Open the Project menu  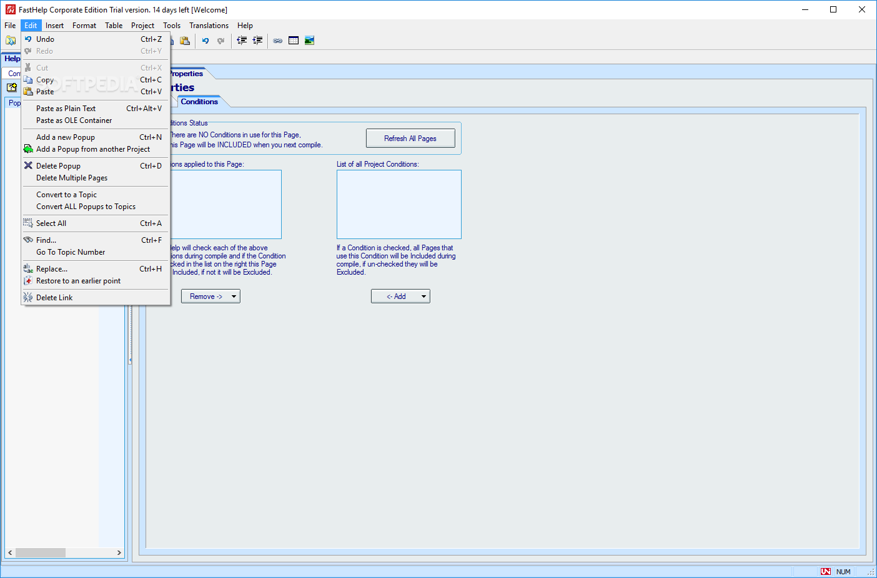(142, 26)
